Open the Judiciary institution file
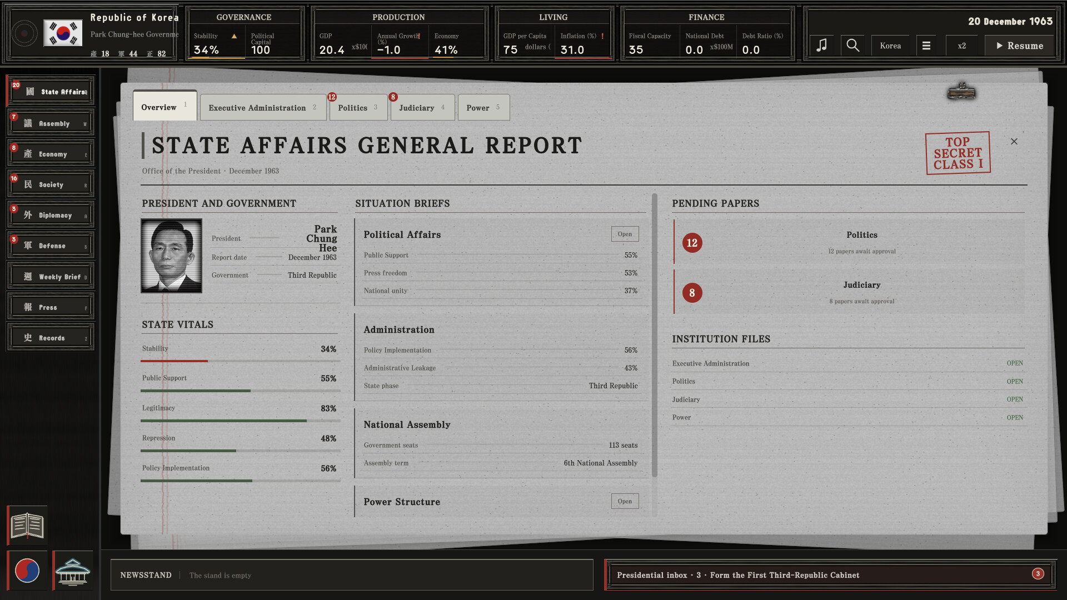Screen dimensions: 1067x600 pos(848,399)
